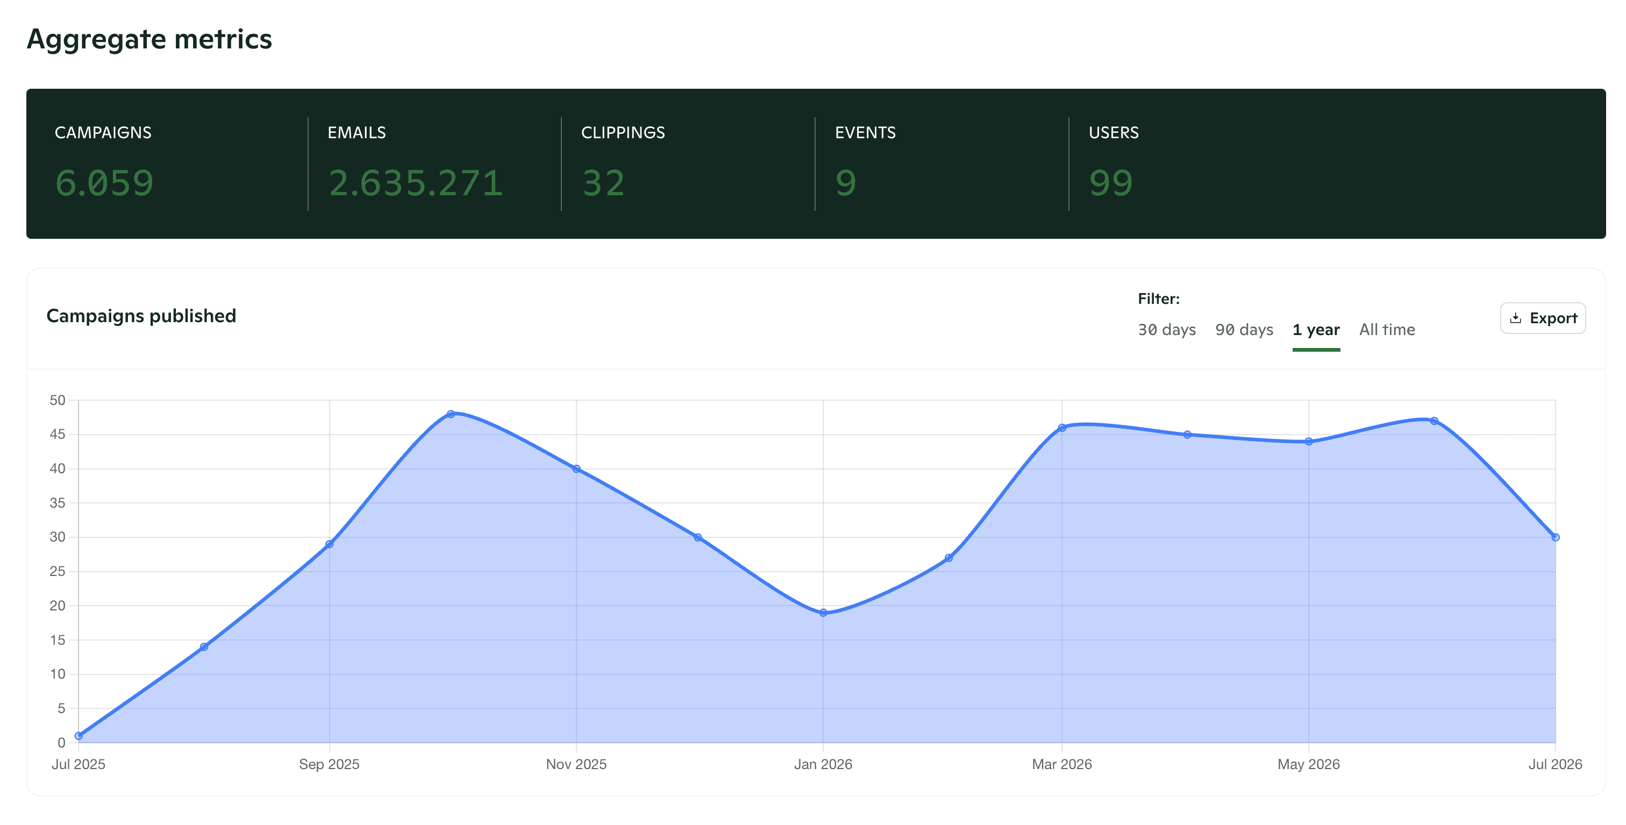Click the EVENTS label
Viewport: 1626px width, 825px height.
[x=865, y=132]
